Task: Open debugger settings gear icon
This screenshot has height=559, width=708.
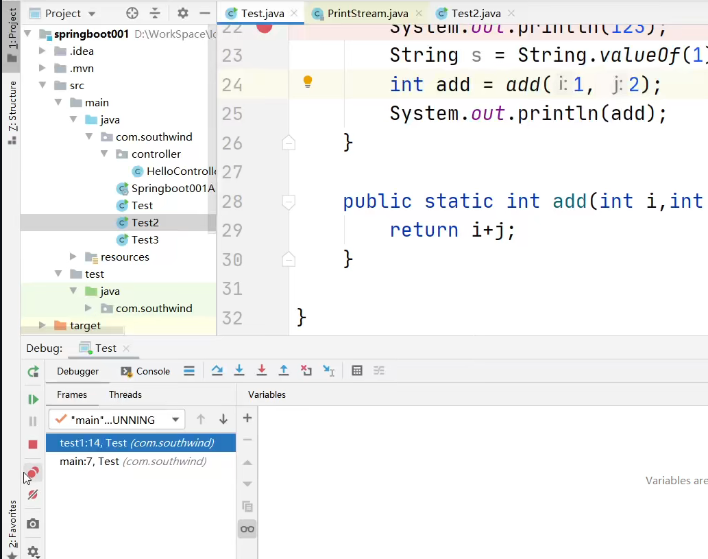Action: [33, 551]
